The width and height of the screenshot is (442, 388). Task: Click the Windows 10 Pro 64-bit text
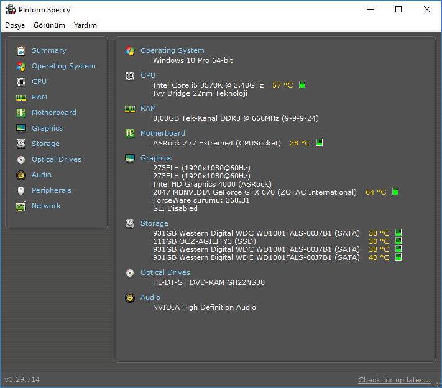(193, 60)
